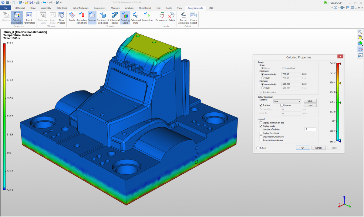Expand the quick access toolbar customize arrow

click(x=61, y=2)
